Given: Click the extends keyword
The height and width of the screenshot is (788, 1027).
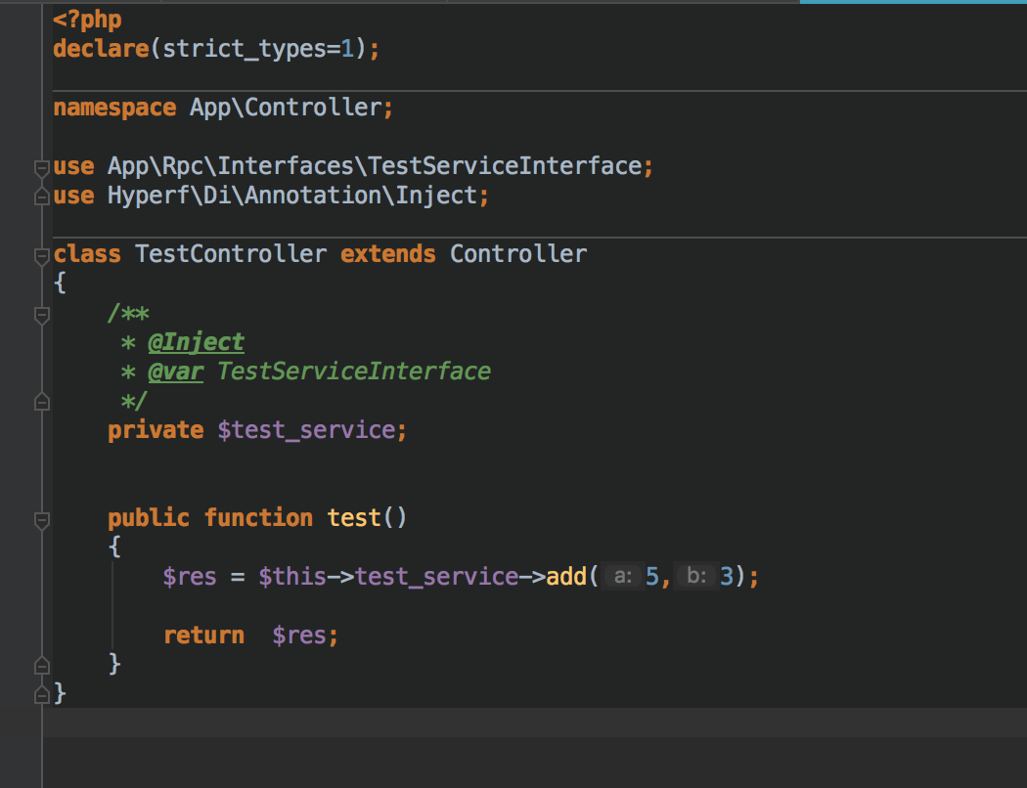Looking at the screenshot, I should point(387,254).
